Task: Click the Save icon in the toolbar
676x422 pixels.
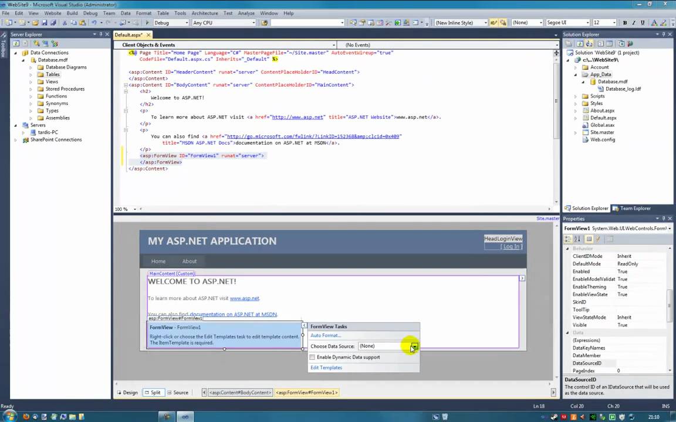Action: (45, 23)
